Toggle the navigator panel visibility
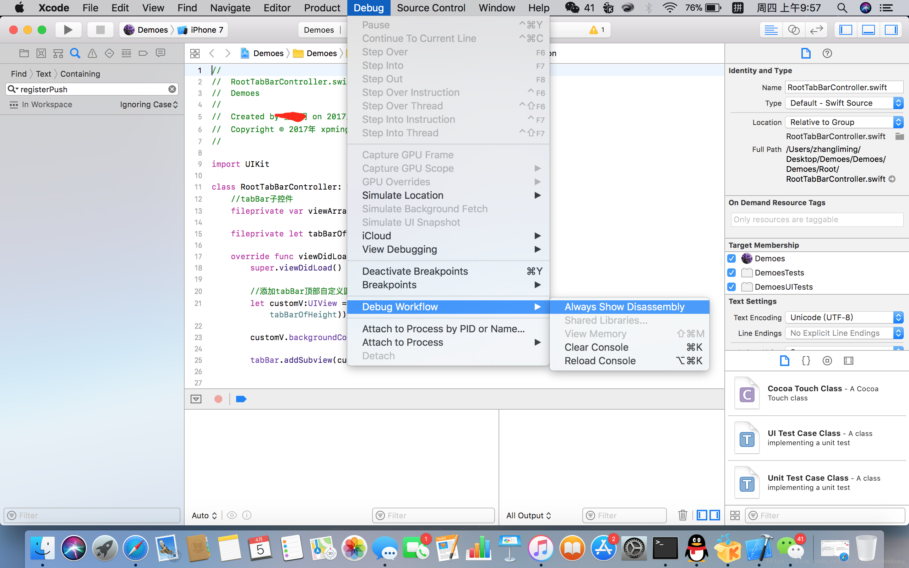 [845, 30]
